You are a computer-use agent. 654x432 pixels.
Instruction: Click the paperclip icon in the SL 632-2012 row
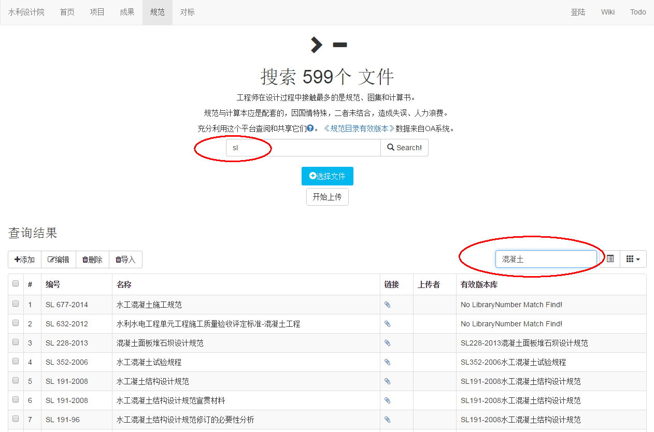[387, 324]
